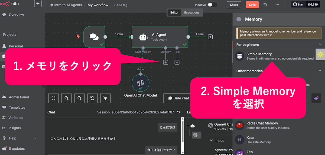Click the Hide chat button
Screen dimensions: 325x155
point(178,98)
